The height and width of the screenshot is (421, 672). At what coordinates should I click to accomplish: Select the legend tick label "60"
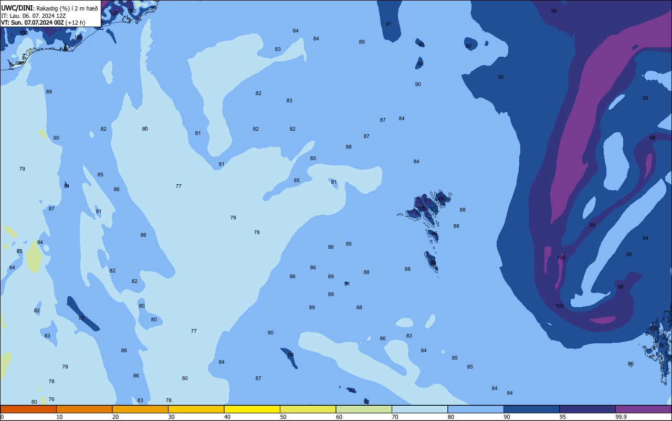click(339, 417)
